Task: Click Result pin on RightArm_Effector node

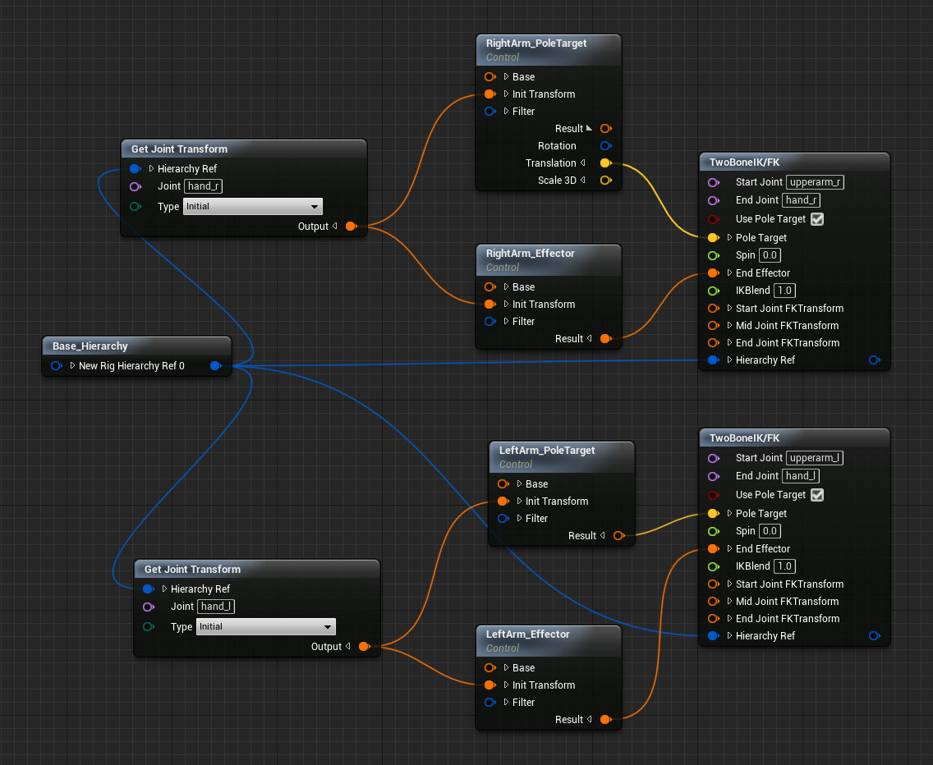Action: point(605,339)
